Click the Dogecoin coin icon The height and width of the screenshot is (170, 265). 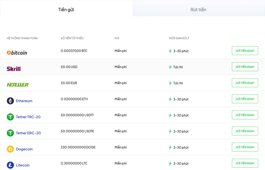click(10, 149)
